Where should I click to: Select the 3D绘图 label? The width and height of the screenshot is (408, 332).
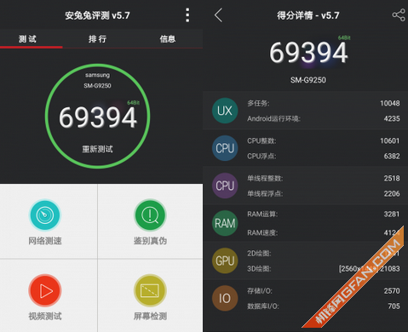coord(259,269)
